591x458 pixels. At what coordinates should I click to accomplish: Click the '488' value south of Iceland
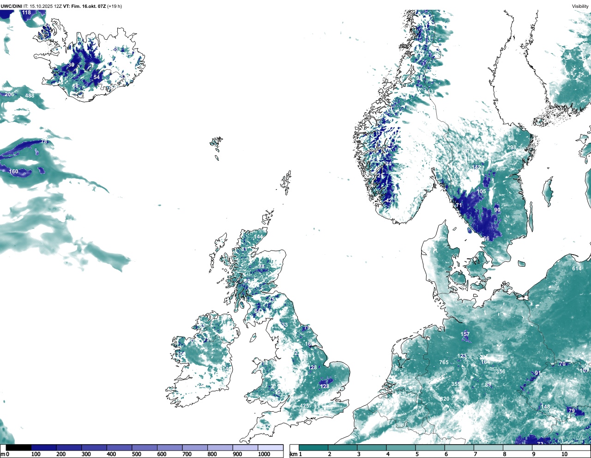click(30, 96)
